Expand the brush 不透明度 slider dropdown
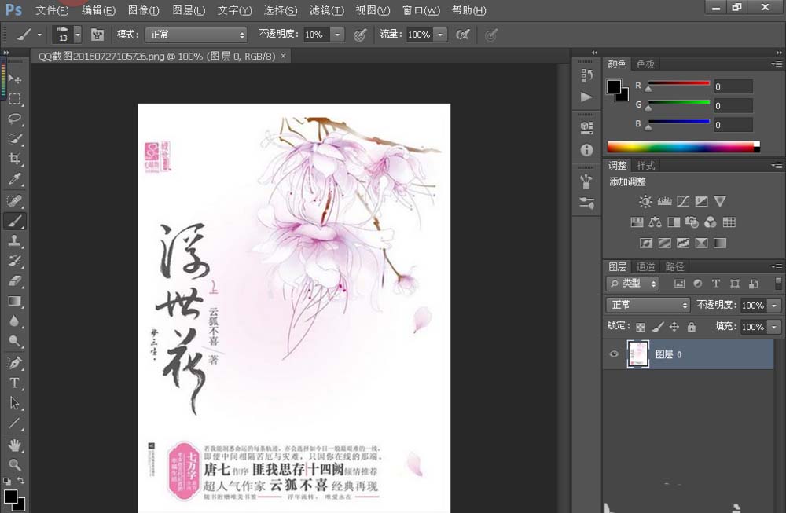The width and height of the screenshot is (786, 513). pyautogui.click(x=337, y=35)
